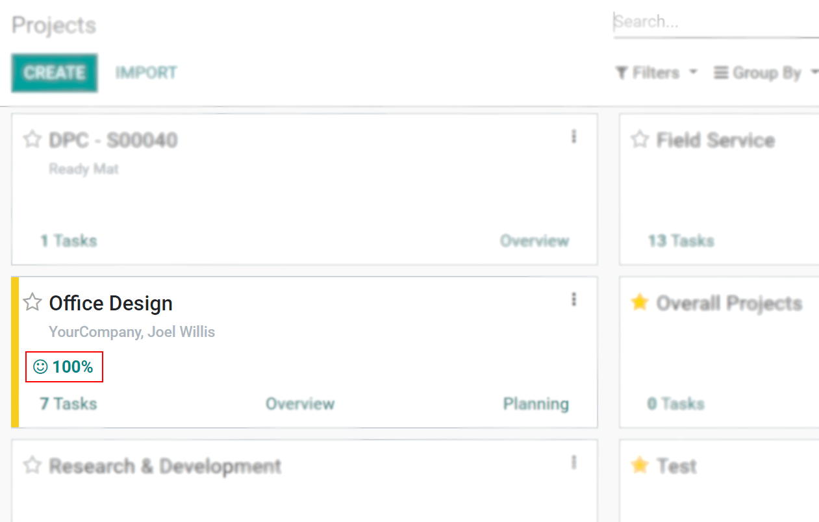Open Overview link on DPC - S00040 card
This screenshot has height=522, width=819.
click(x=534, y=241)
